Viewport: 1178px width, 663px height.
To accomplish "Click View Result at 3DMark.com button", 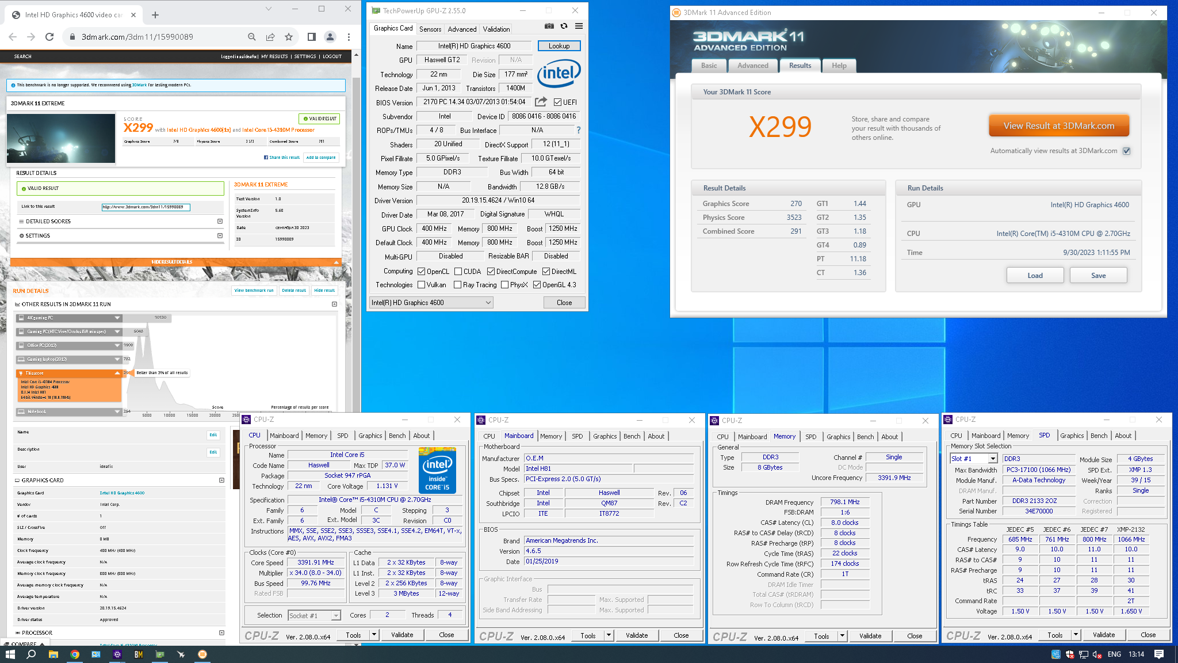I will (x=1059, y=126).
